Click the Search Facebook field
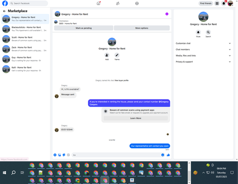238x184 pixels. point(29,3)
